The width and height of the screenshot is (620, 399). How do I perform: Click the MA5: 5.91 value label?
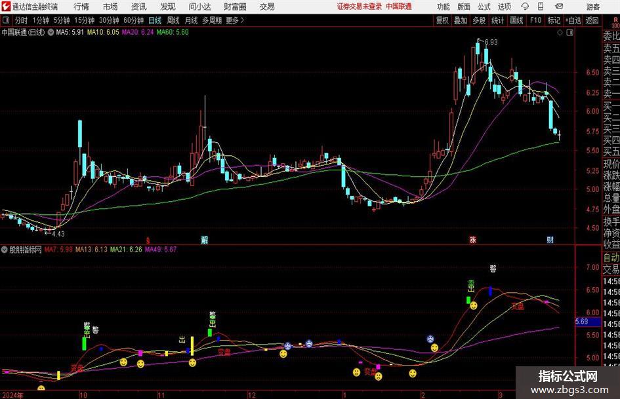click(x=70, y=32)
